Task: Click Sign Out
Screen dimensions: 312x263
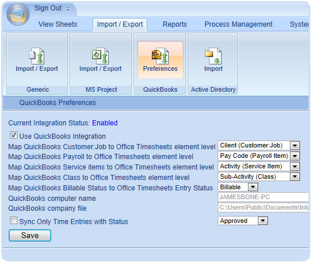Action: point(48,8)
